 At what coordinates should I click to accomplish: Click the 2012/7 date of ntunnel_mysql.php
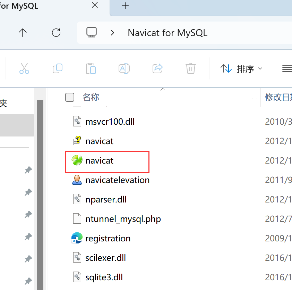pyautogui.click(x=278, y=219)
